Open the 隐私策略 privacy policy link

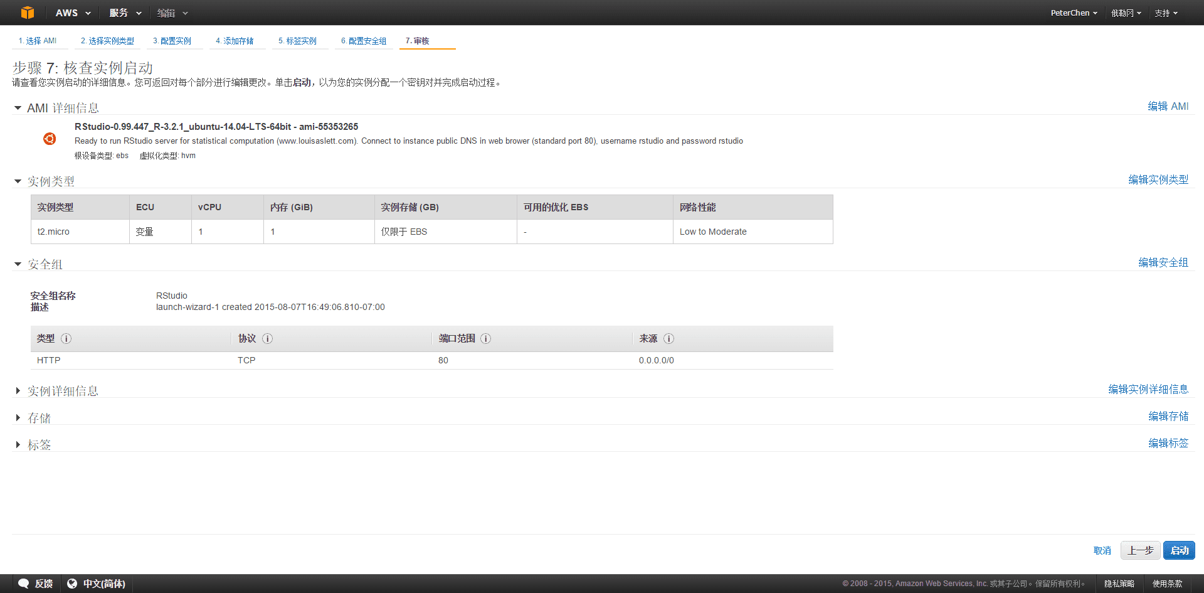click(x=1119, y=584)
